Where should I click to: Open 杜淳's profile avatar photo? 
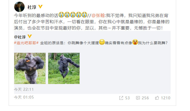click(19, 7)
